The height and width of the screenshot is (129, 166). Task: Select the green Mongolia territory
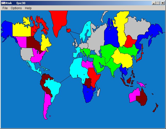129,50
